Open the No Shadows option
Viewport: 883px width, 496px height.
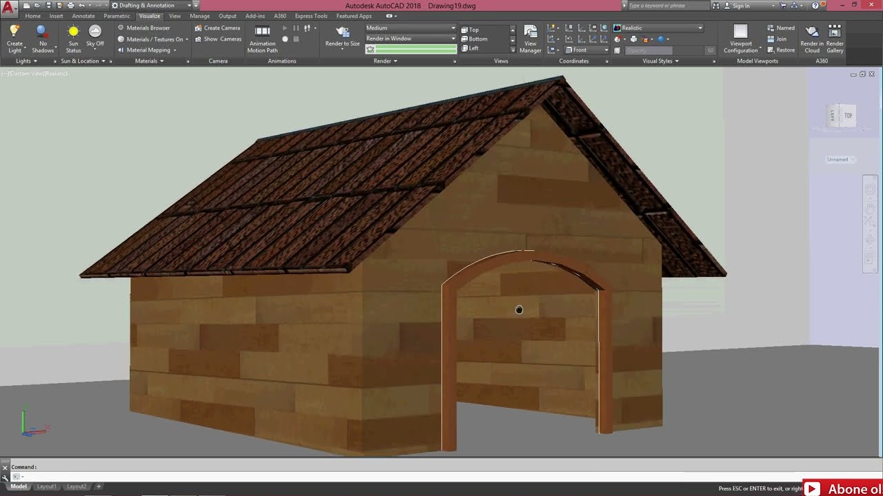coord(42,39)
